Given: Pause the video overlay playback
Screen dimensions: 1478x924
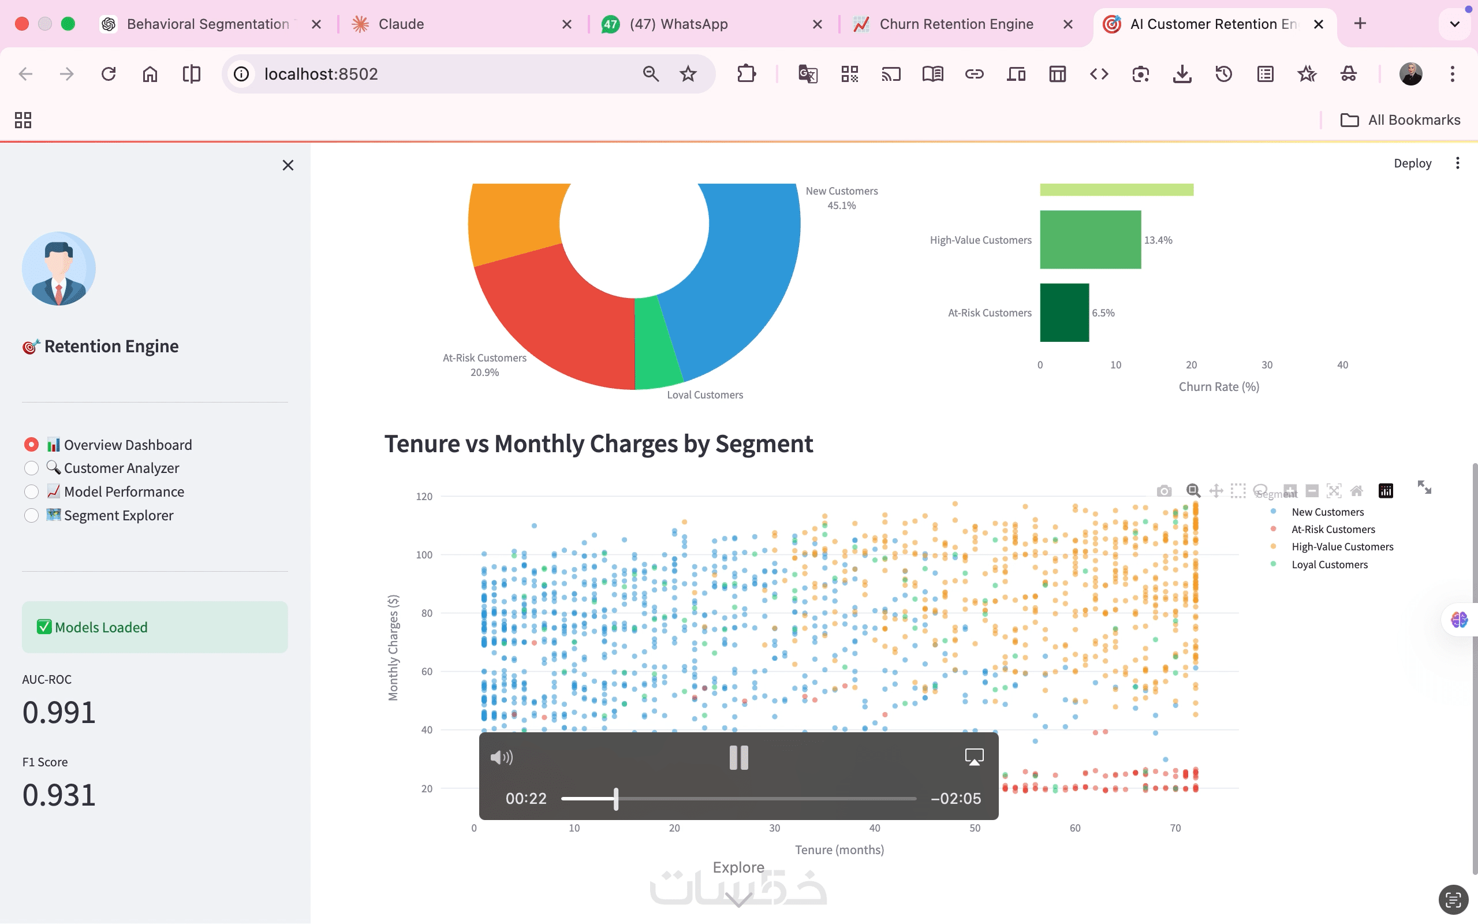Looking at the screenshot, I should [x=738, y=758].
